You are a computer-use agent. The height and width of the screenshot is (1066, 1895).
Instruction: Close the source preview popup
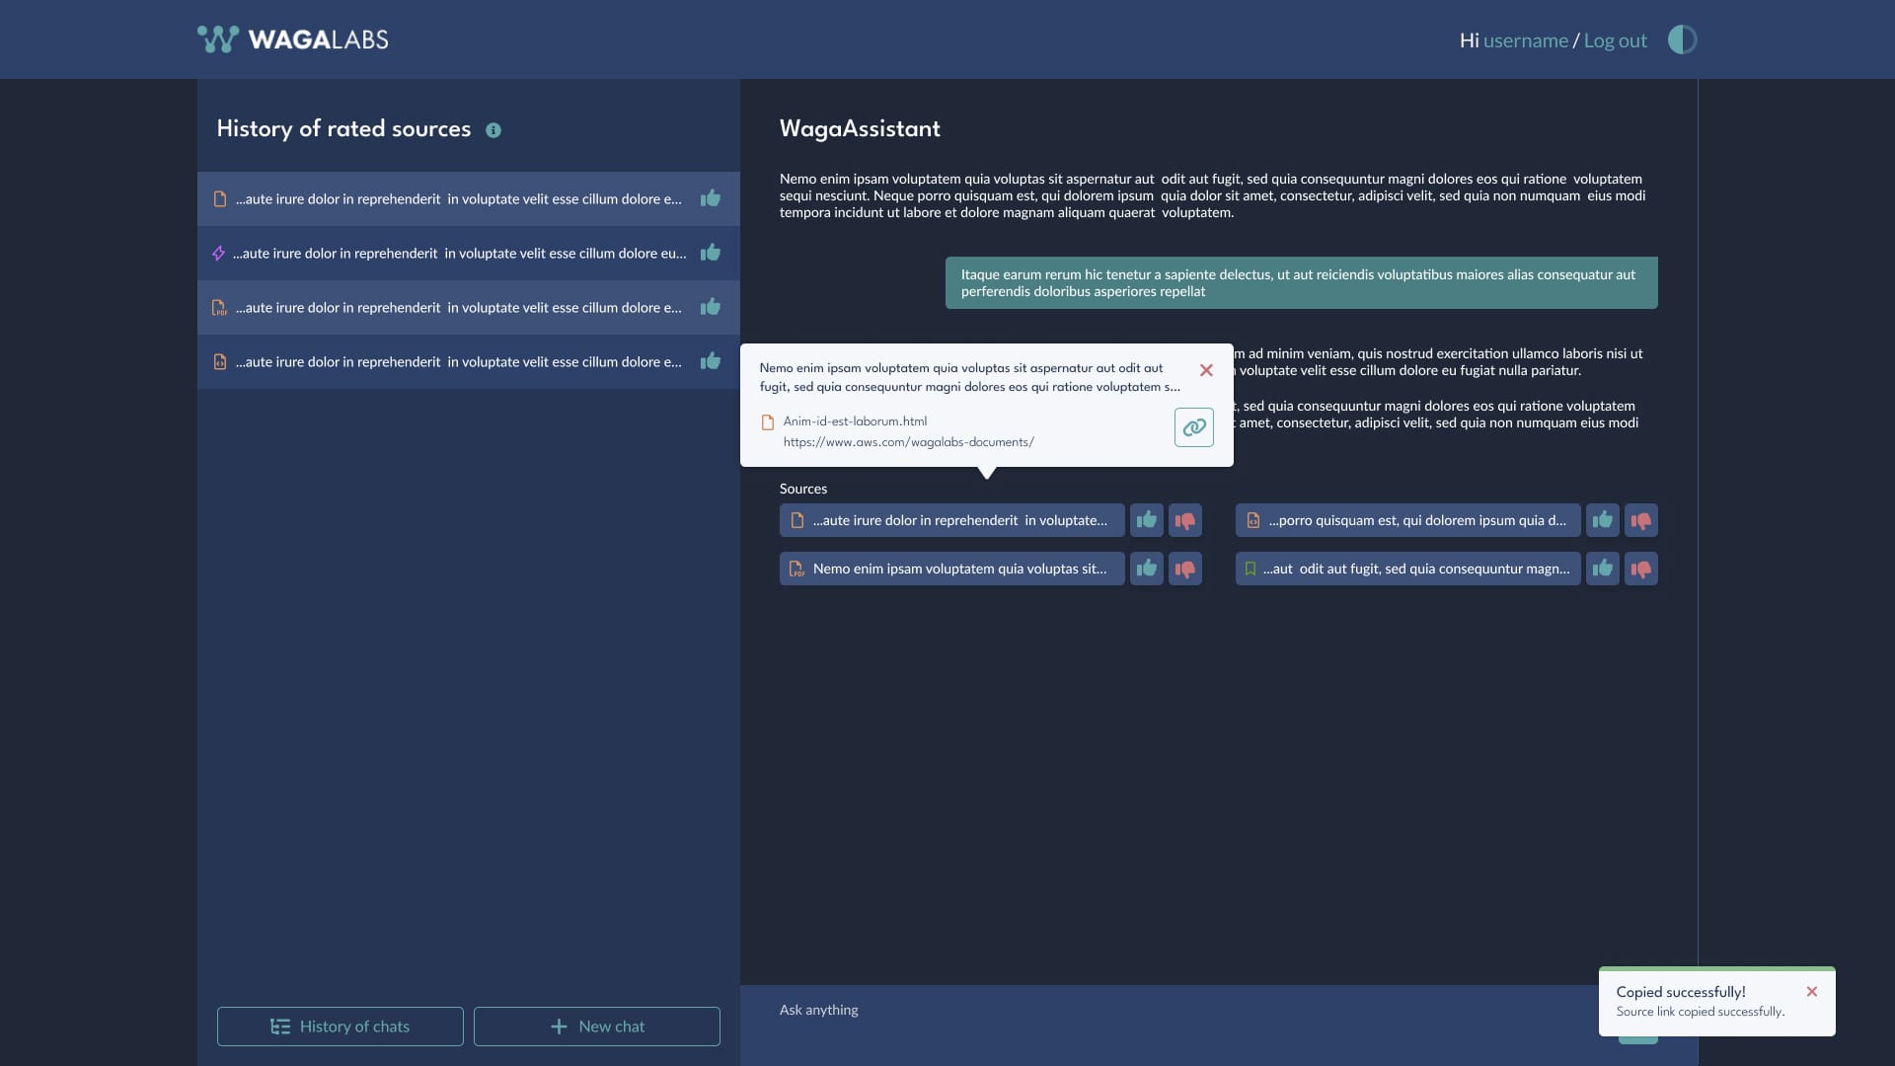[1206, 370]
